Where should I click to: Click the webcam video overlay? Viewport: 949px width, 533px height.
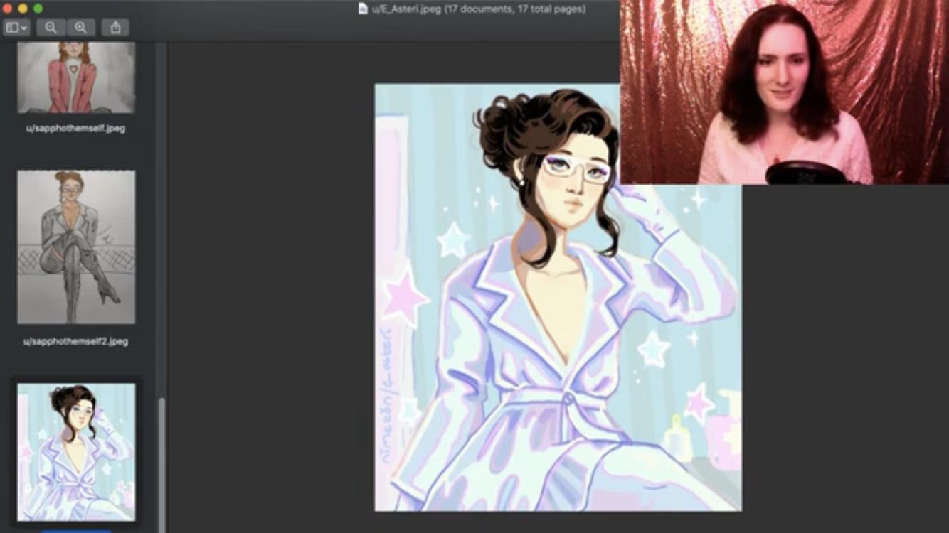(x=784, y=92)
